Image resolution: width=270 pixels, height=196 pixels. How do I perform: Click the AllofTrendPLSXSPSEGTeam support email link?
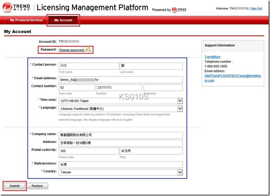(x=233, y=78)
